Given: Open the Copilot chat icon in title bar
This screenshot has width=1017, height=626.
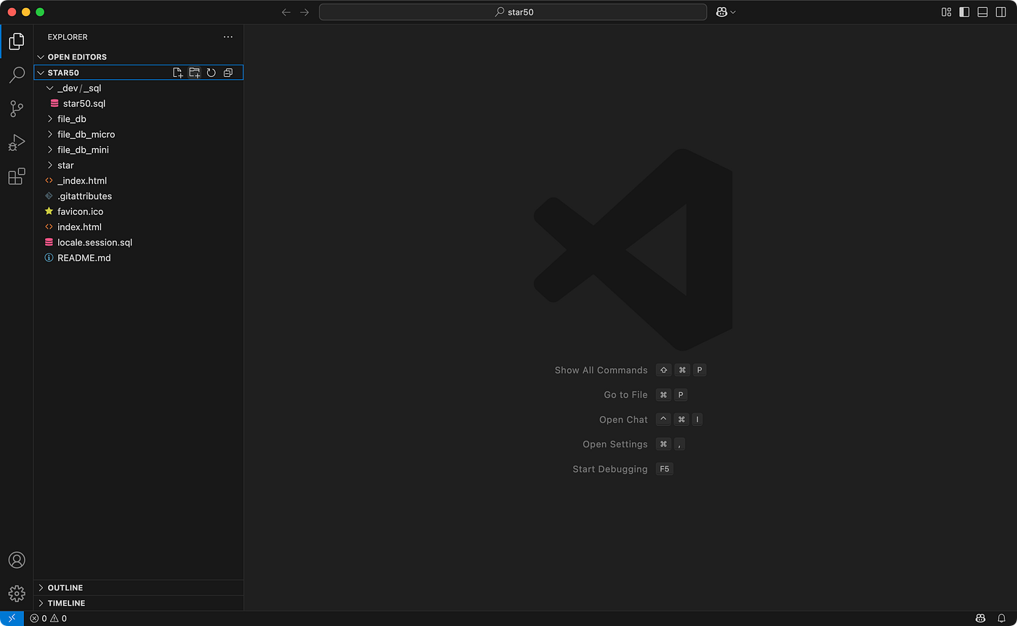Looking at the screenshot, I should point(722,12).
